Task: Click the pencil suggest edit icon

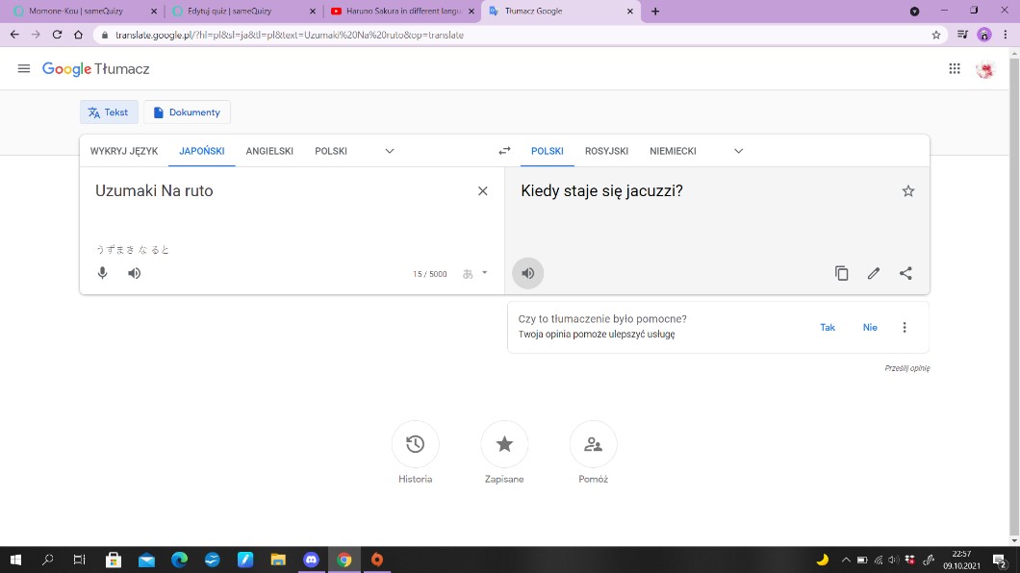Action: 874,273
